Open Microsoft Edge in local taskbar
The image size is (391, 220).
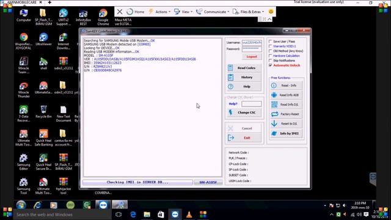pyautogui.click(x=133, y=215)
